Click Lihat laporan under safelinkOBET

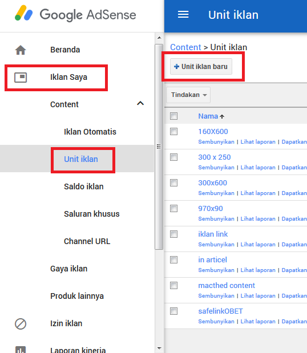pyautogui.click(x=258, y=322)
